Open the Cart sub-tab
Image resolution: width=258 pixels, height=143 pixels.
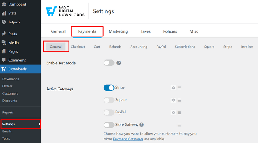click(x=97, y=47)
